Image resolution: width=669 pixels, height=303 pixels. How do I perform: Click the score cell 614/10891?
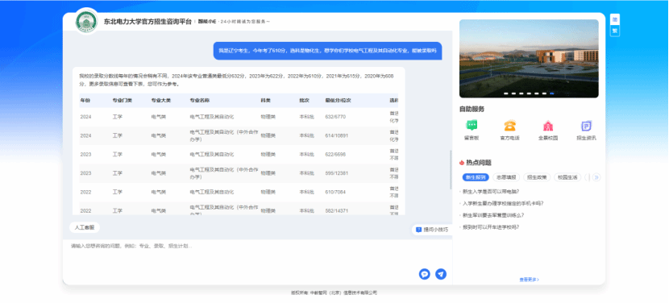pyautogui.click(x=337, y=135)
